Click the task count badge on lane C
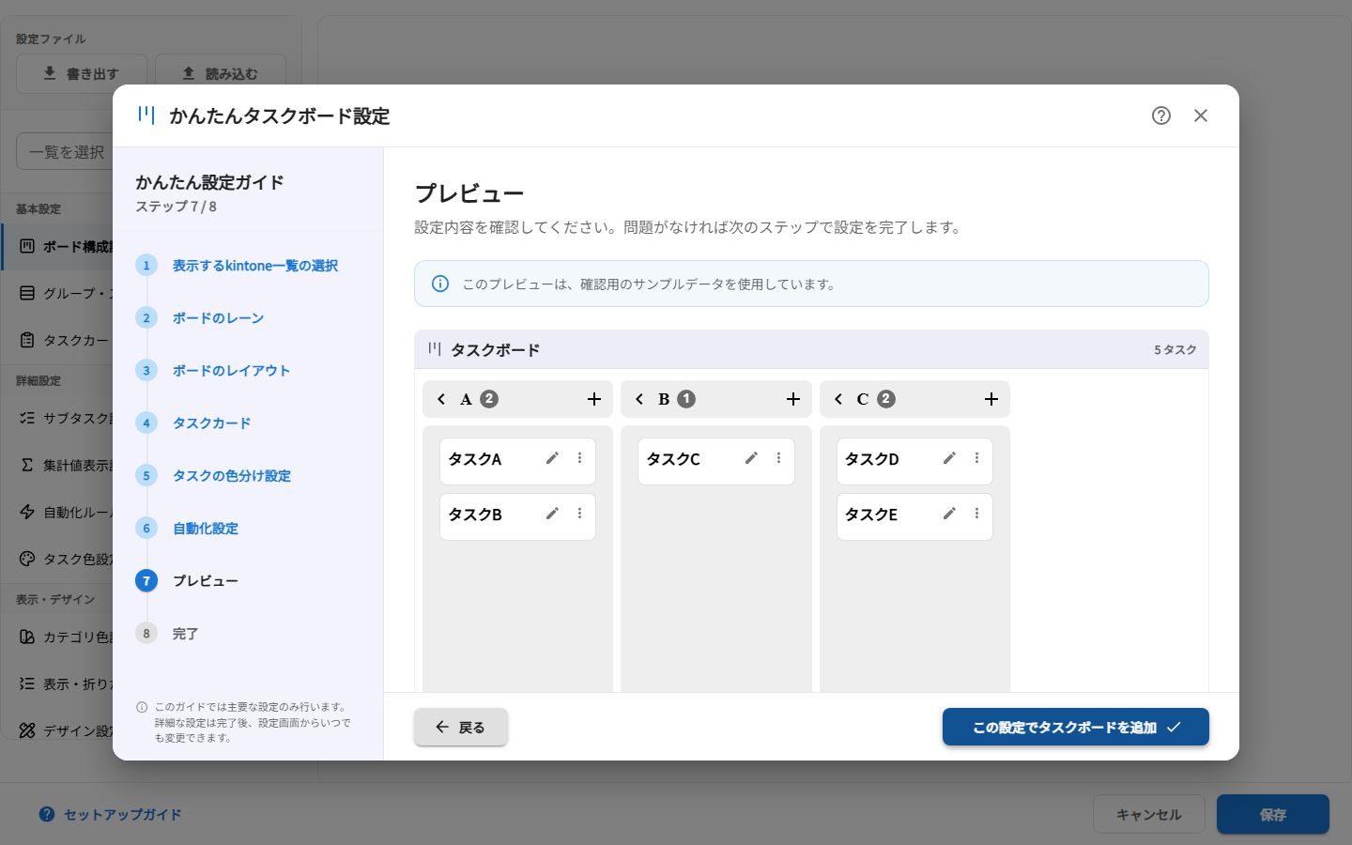Screen dimensions: 1352x845 pyautogui.click(x=886, y=399)
